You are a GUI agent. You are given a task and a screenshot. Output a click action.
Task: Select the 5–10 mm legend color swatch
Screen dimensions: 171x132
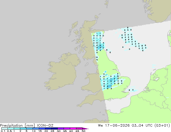29,128
